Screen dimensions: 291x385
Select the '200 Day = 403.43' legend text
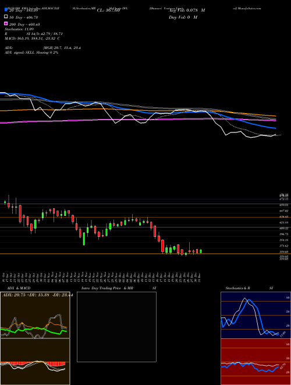pyautogui.click(x=25, y=24)
